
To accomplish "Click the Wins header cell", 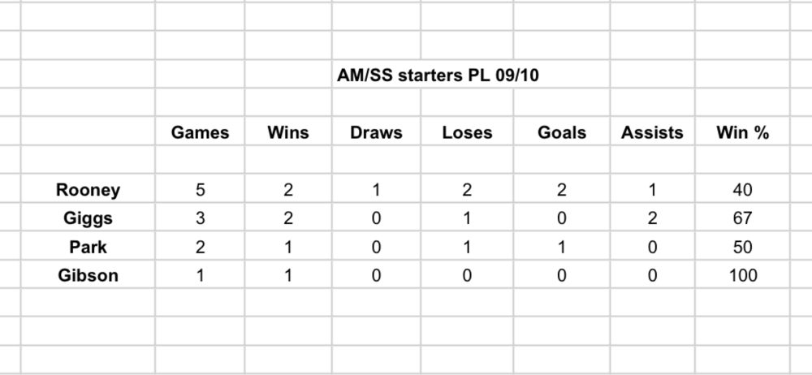I will pyautogui.click(x=288, y=132).
